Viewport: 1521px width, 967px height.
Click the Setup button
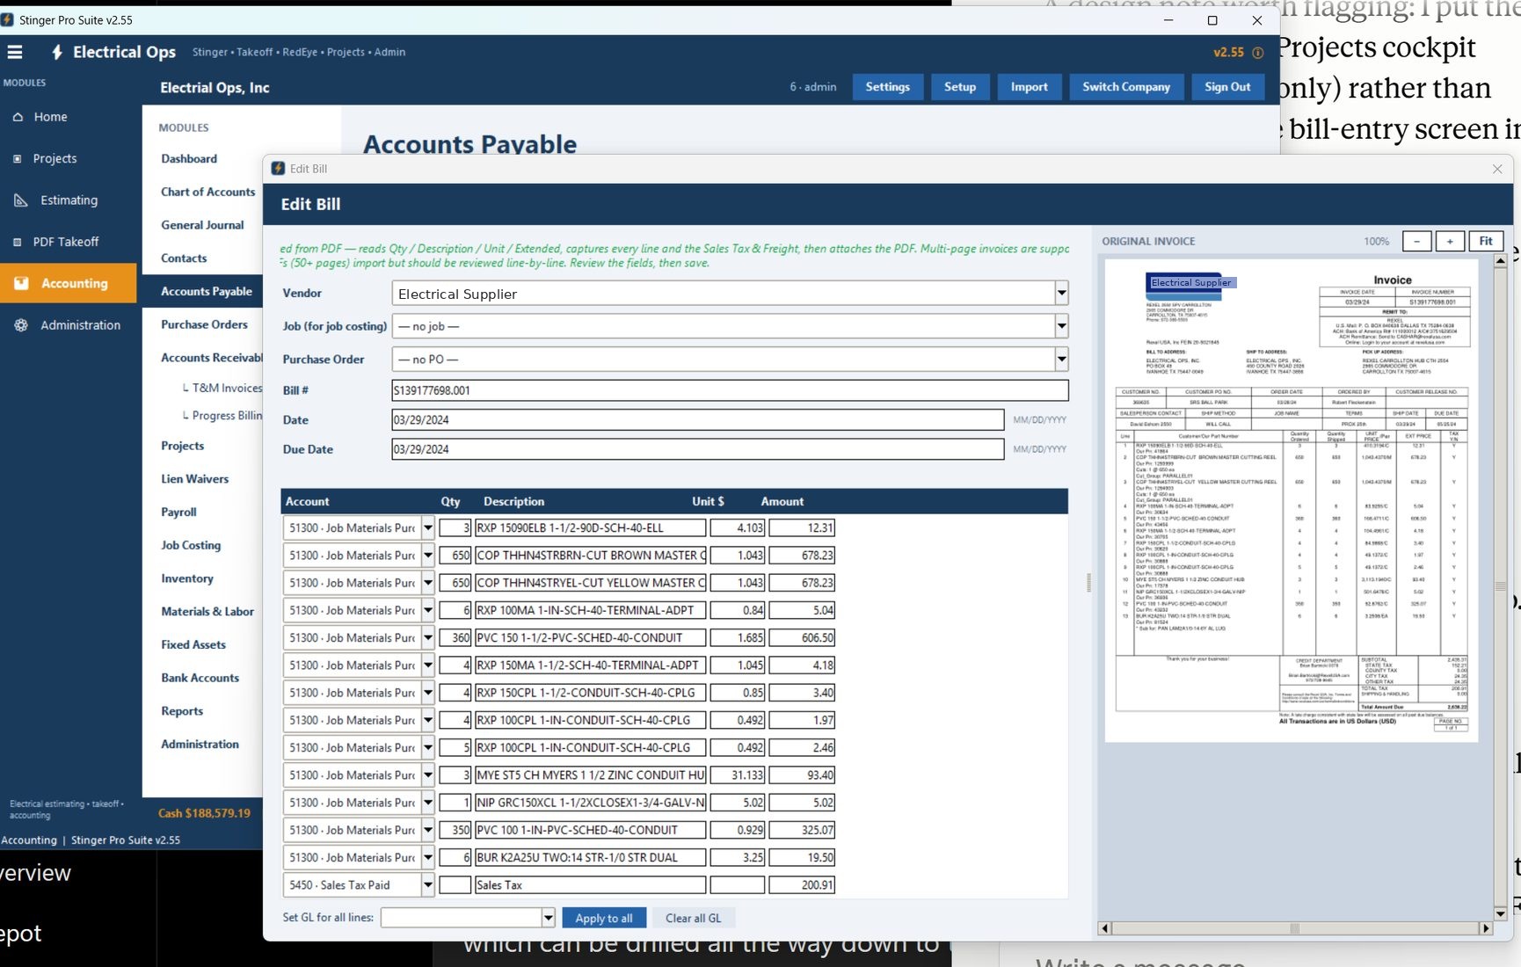point(959,87)
